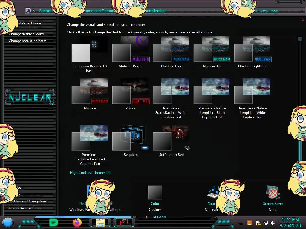306x229 pixels.
Task: Choose the Nuclear: Blue theme
Action: pos(171,52)
